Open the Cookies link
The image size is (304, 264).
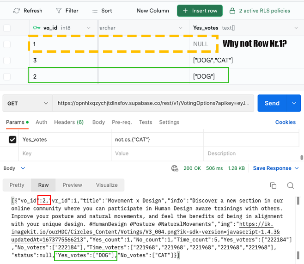click(286, 122)
